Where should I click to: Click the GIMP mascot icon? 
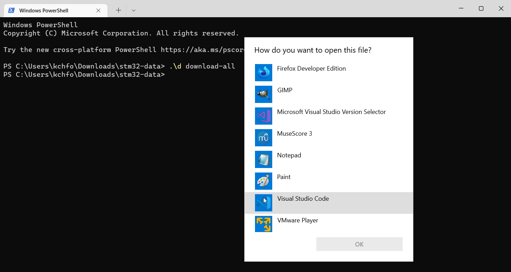tap(264, 94)
